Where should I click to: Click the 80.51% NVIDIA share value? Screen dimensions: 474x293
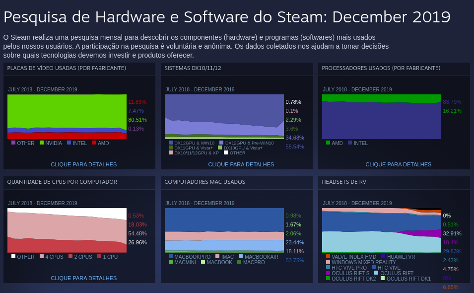point(137,120)
